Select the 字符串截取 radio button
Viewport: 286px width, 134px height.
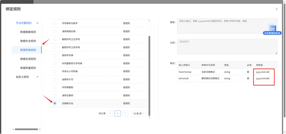pos(55,87)
